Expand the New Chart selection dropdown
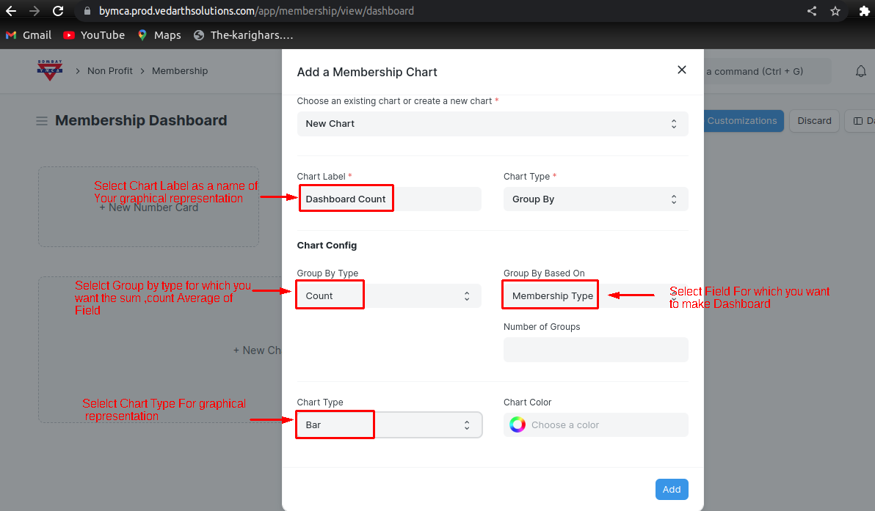 492,124
